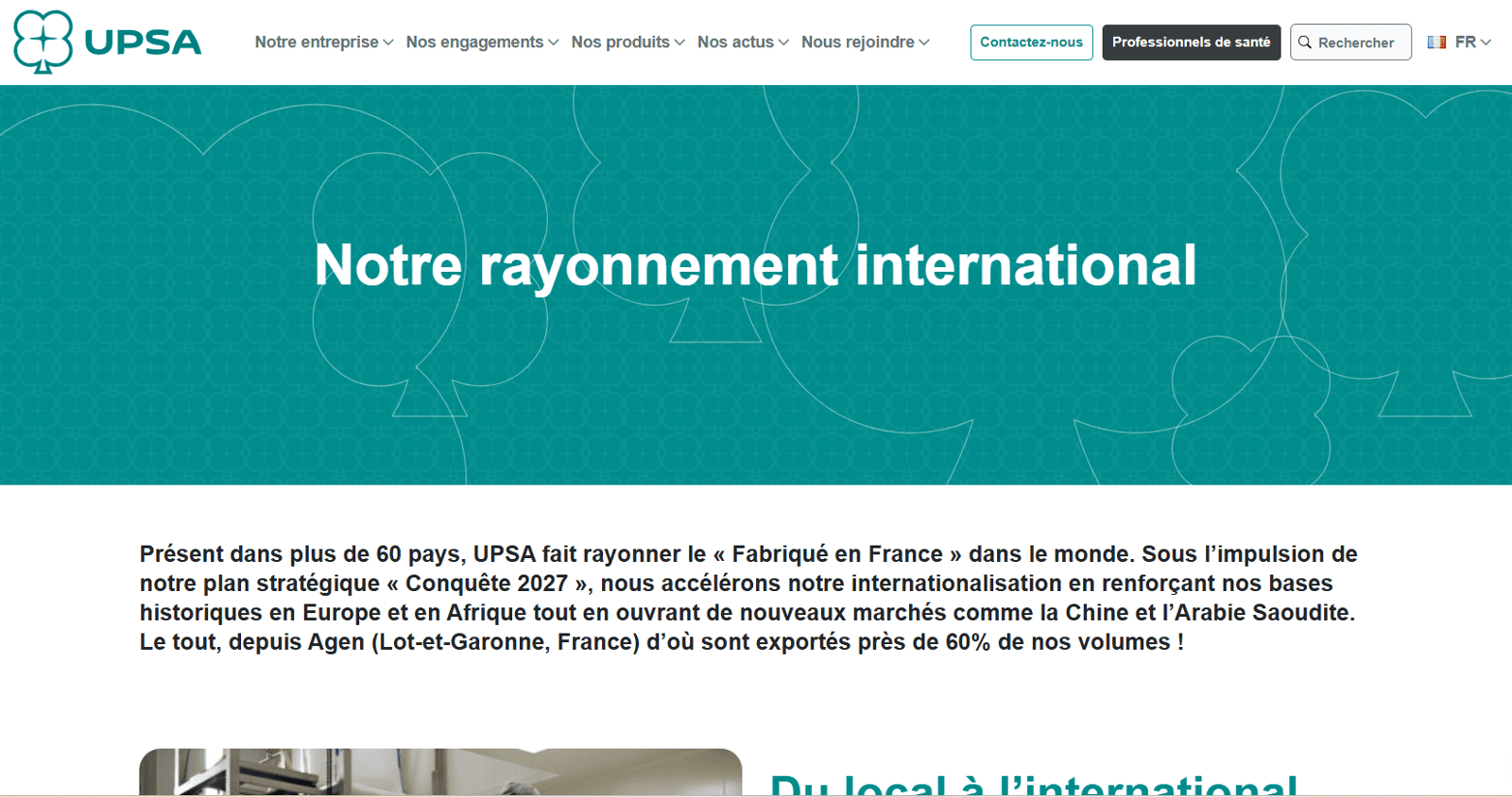Expand the Notre entreprise chevron
Viewport: 1512px width, 797px height.
388,42
